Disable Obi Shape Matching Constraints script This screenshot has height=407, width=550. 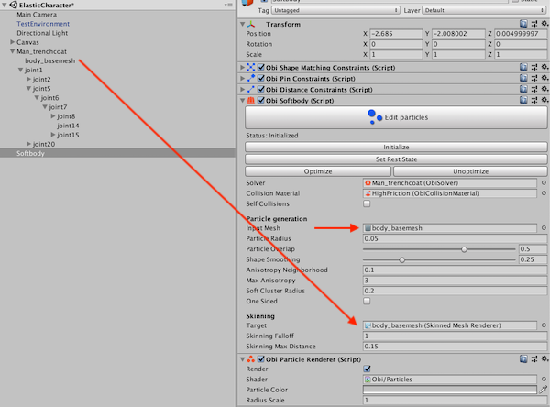pyautogui.click(x=261, y=67)
